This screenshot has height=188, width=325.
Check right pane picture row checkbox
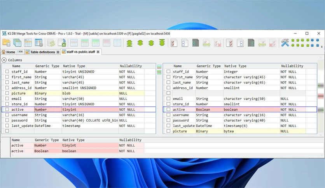coord(168,131)
